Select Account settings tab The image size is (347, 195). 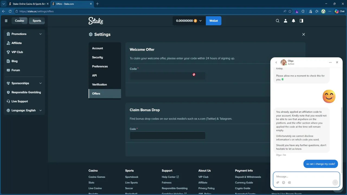[105, 48]
